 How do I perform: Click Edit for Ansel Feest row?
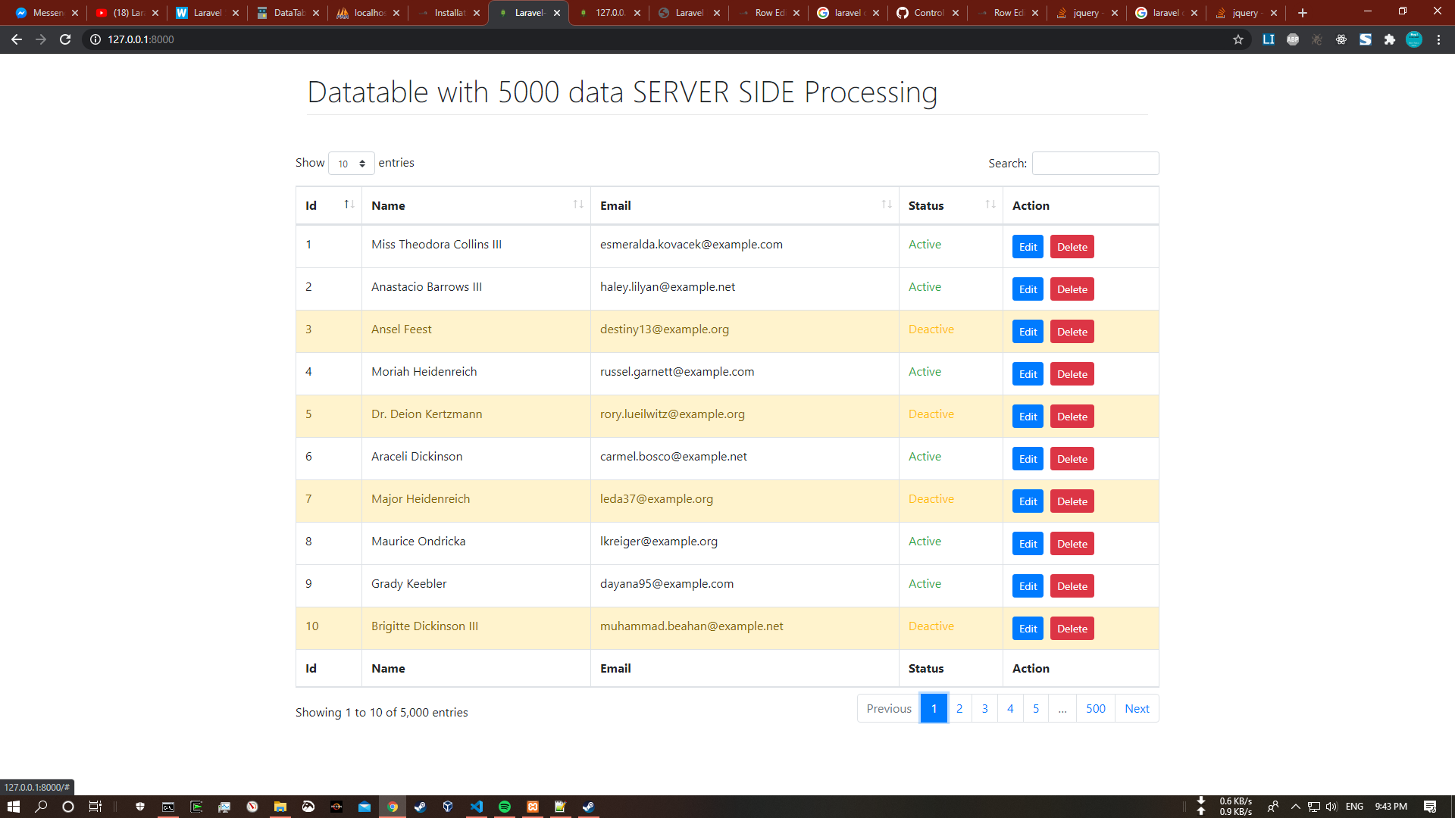coord(1028,332)
